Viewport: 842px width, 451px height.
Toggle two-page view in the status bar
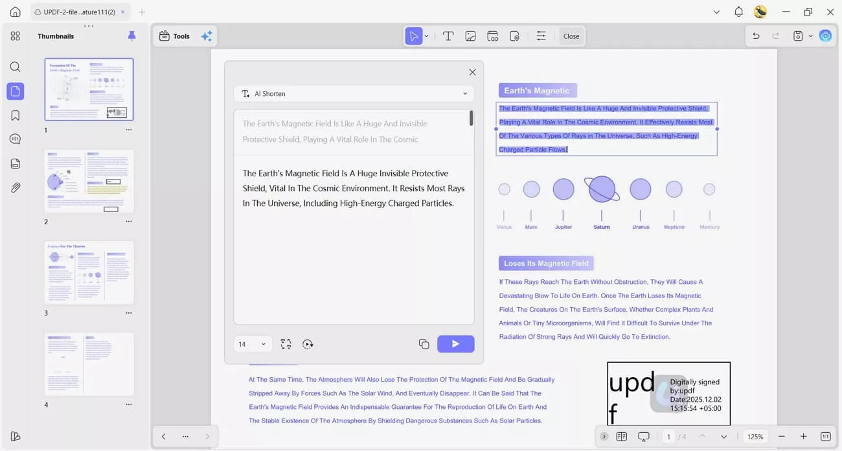pos(622,436)
